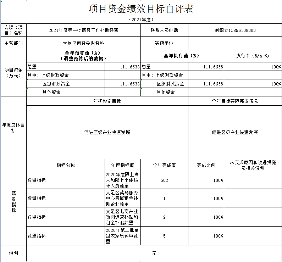
Task: Click the '大足区商务委财务科' cell
Action: point(83,43)
